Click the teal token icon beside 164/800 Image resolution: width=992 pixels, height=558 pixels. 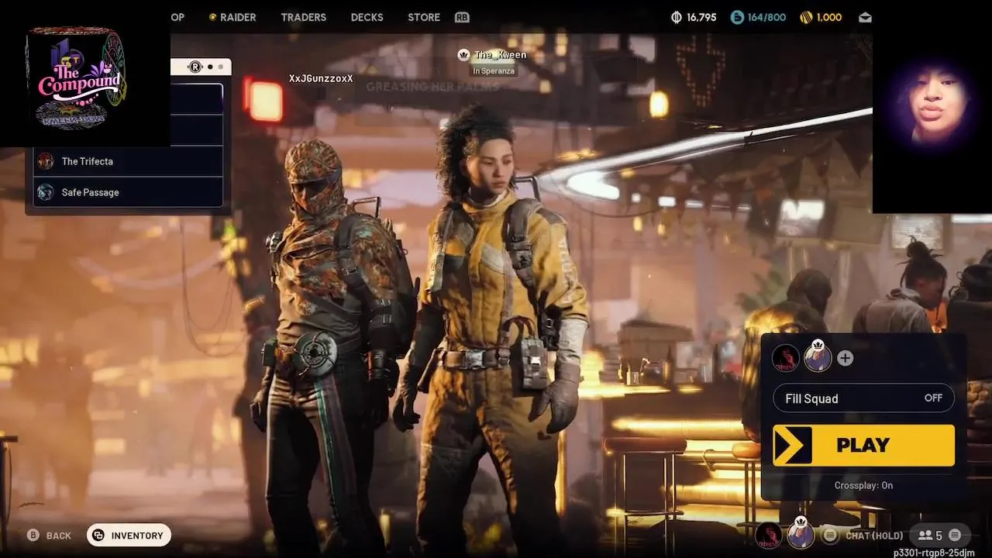[737, 17]
